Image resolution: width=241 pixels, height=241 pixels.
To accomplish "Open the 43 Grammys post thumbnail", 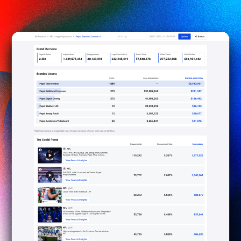I will tap(50, 214).
